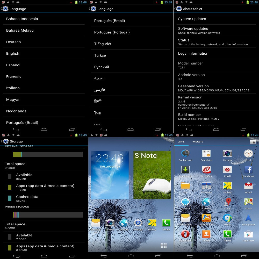The height and width of the screenshot is (259, 259).
Task: Open the Calculator app
Action: pyautogui.click(x=206, y=154)
